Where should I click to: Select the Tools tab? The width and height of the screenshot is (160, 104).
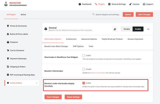pos(91,46)
